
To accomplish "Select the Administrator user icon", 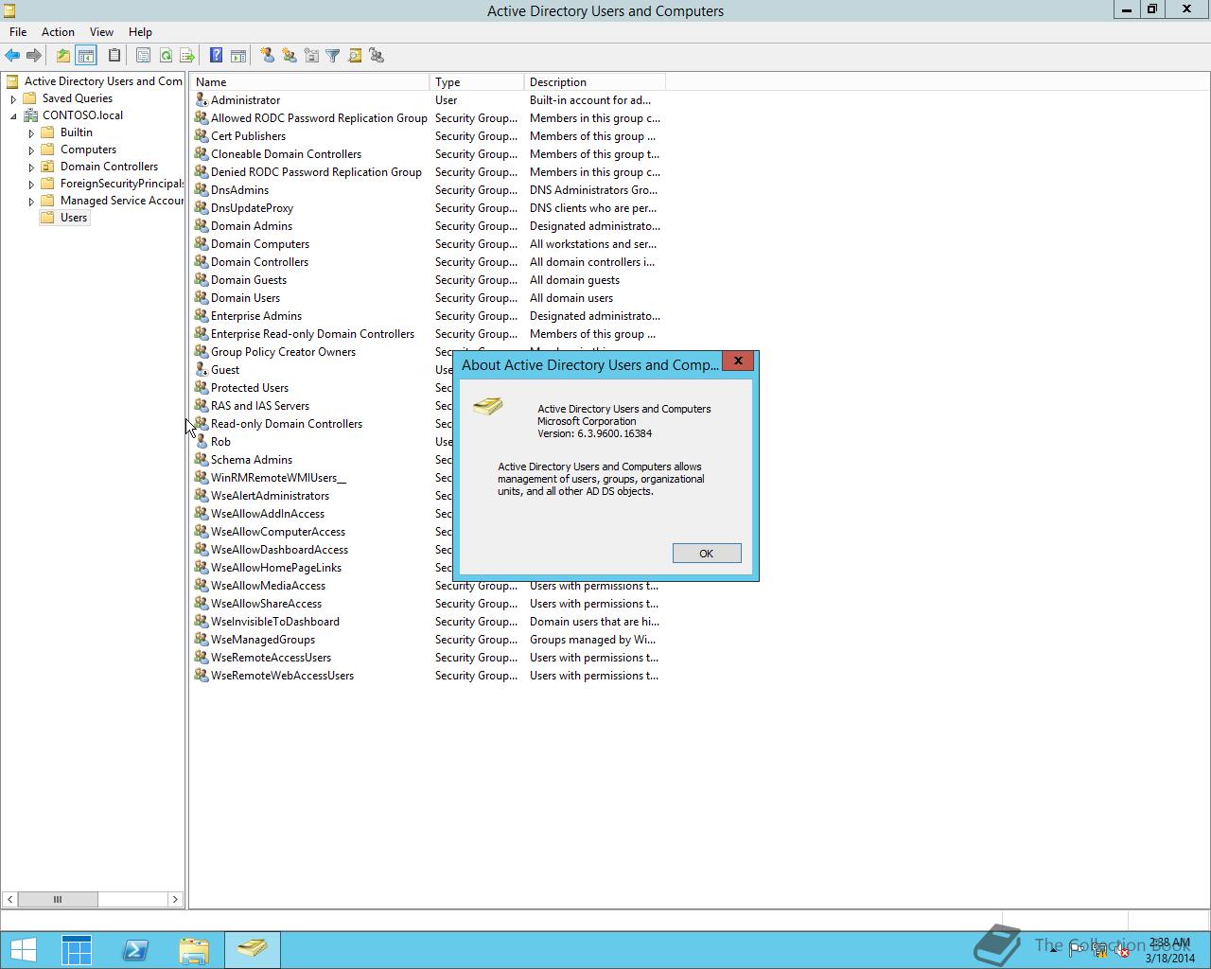I will coord(201,99).
